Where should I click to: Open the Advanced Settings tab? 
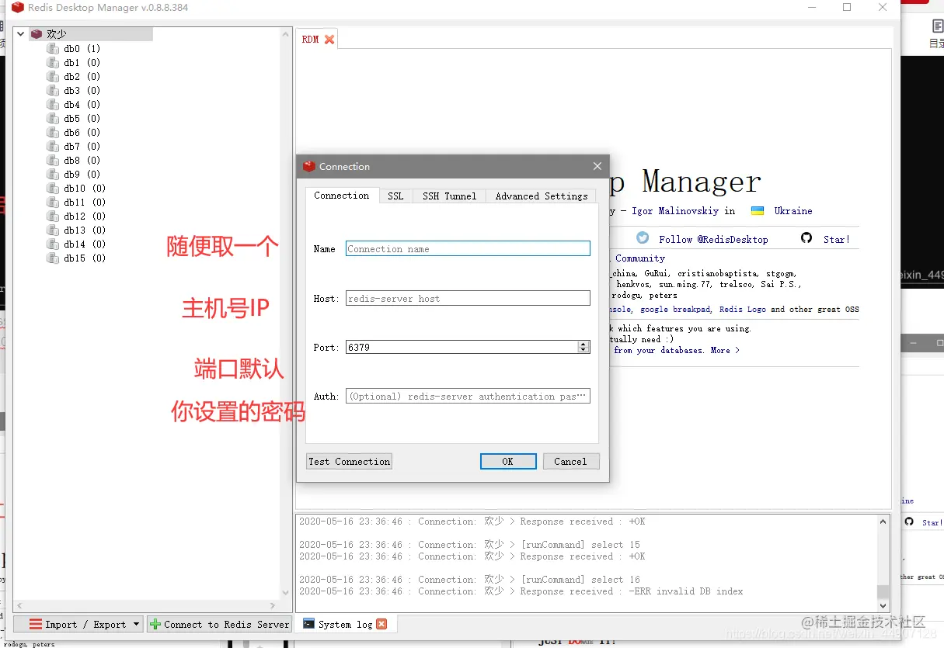[x=542, y=196]
